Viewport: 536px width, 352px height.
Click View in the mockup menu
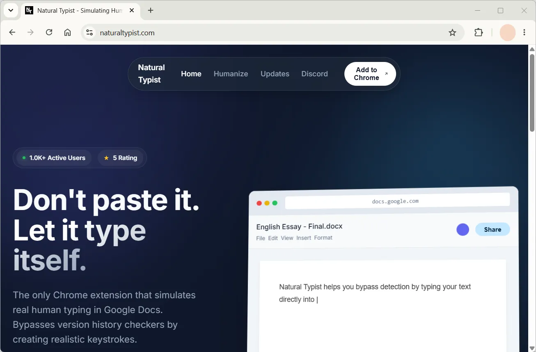coord(287,238)
